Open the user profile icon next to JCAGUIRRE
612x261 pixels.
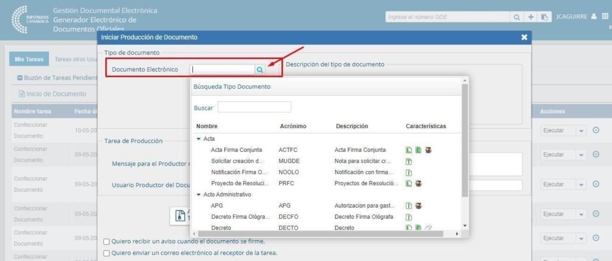pyautogui.click(x=593, y=16)
